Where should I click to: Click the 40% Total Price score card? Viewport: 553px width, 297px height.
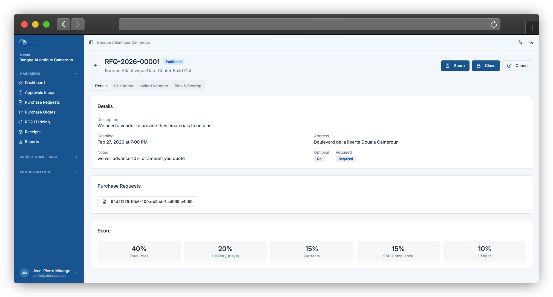(139, 251)
